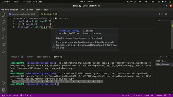Click the debug start icon in status bar
The height and width of the screenshot is (97, 173).
point(31,95)
